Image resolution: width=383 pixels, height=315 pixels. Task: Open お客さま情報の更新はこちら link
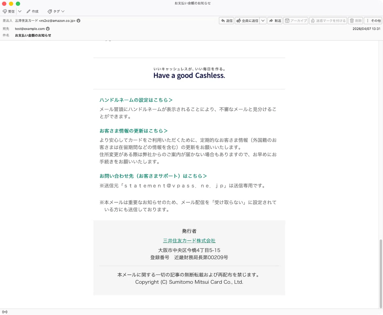(133, 131)
